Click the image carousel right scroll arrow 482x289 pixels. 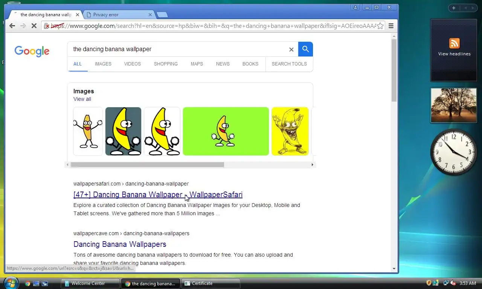[312, 165]
